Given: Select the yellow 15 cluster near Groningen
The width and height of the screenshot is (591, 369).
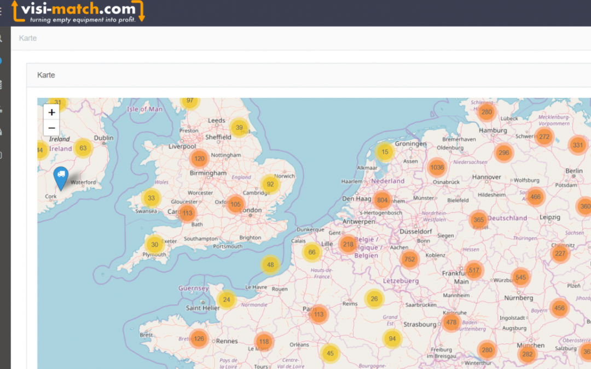Looking at the screenshot, I should pyautogui.click(x=385, y=152).
